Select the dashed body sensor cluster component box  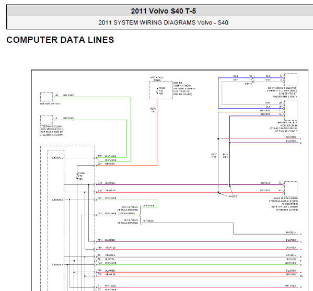pyautogui.click(x=291, y=79)
